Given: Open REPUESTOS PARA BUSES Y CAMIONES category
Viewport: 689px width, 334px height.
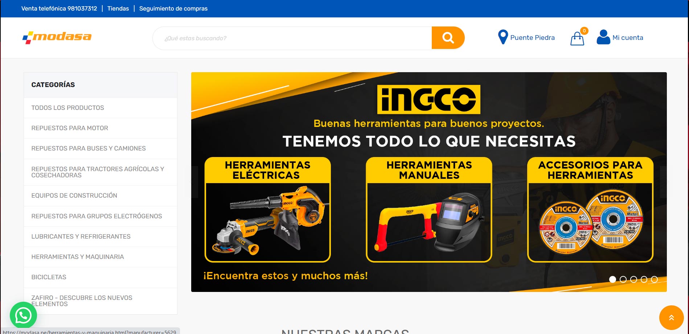Looking at the screenshot, I should click(101, 148).
